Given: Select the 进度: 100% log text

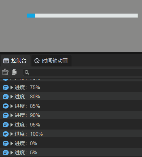Looking at the screenshot, I should 29,134.
